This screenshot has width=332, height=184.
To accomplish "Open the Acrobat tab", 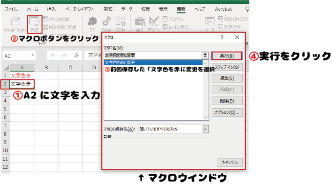I will (224, 9).
